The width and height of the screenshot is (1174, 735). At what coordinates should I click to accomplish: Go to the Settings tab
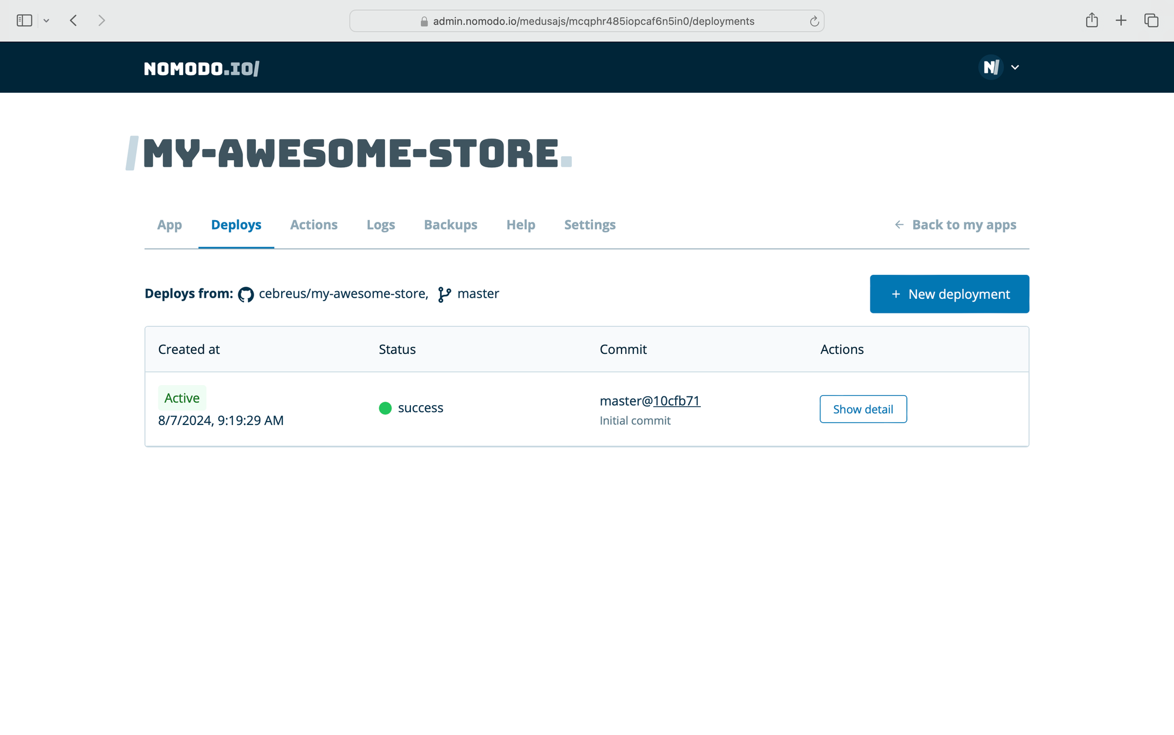(x=589, y=225)
